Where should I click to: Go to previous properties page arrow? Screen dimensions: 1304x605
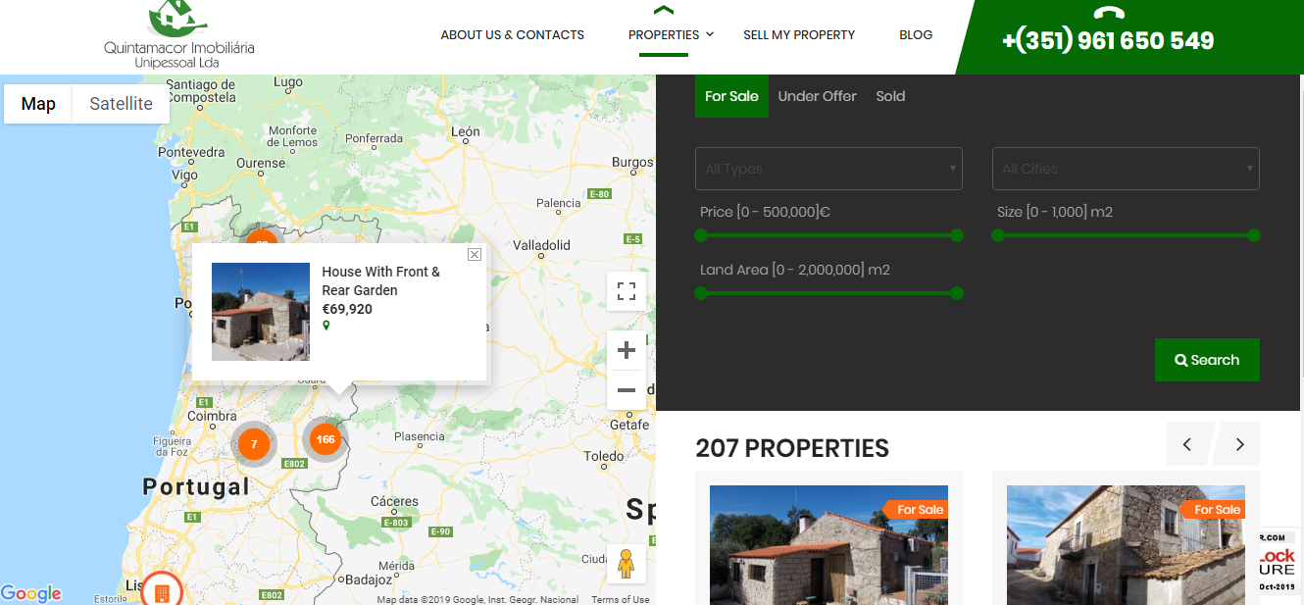point(1187,444)
